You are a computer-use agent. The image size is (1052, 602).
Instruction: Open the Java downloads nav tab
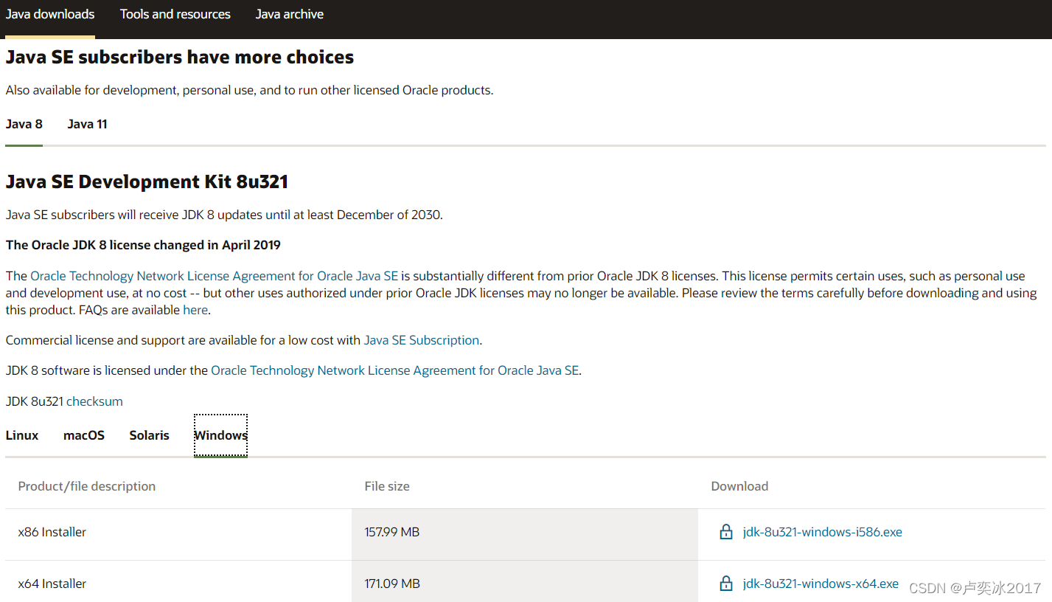click(x=50, y=15)
